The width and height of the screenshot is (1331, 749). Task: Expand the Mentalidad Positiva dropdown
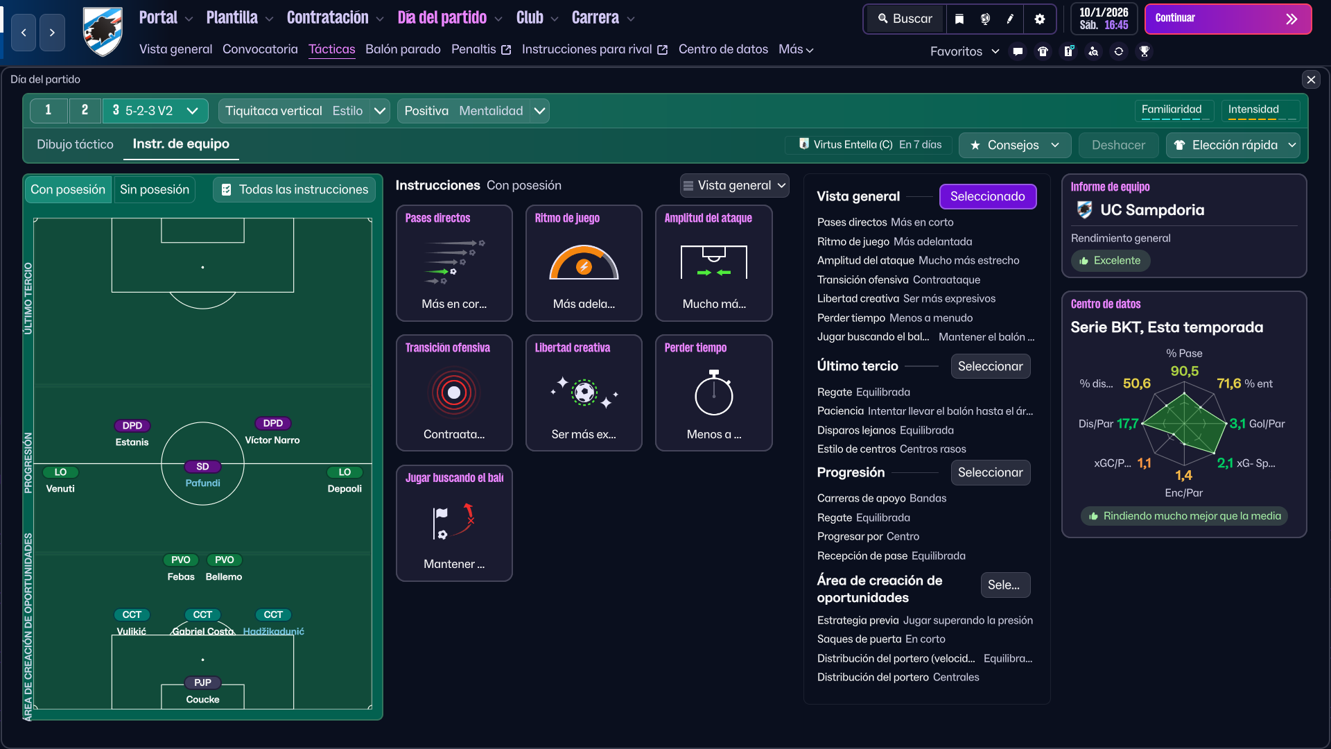point(539,111)
